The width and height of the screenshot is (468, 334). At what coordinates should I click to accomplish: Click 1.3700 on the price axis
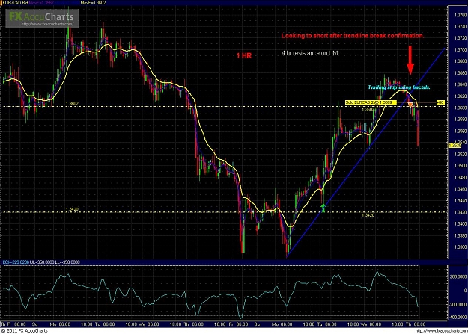click(460, 50)
